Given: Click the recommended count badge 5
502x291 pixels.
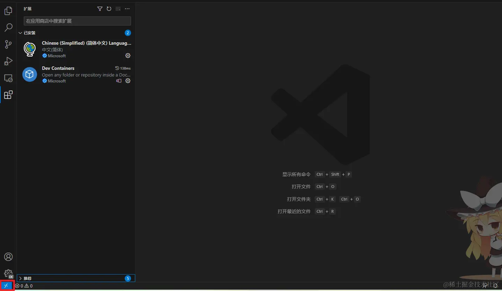Looking at the screenshot, I should pos(128,278).
